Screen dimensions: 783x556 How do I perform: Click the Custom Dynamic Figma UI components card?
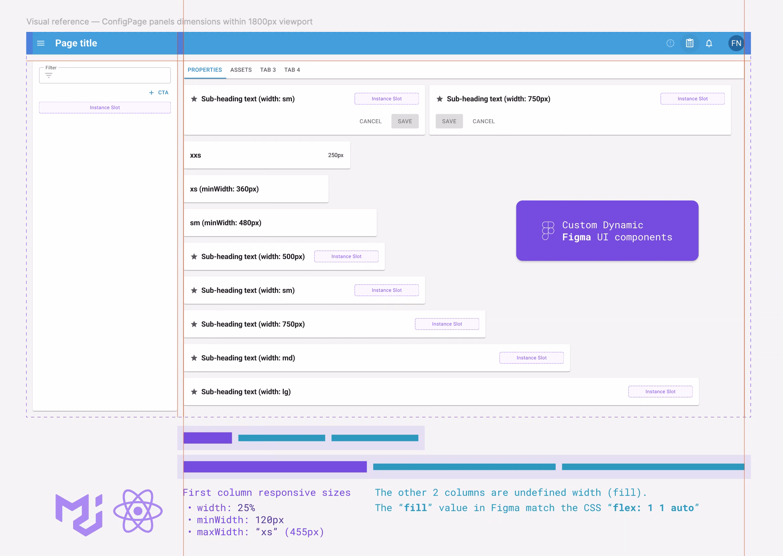607,231
